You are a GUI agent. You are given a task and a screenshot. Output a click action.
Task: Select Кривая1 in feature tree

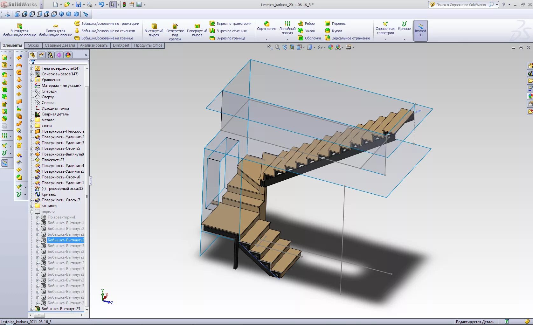click(45, 194)
